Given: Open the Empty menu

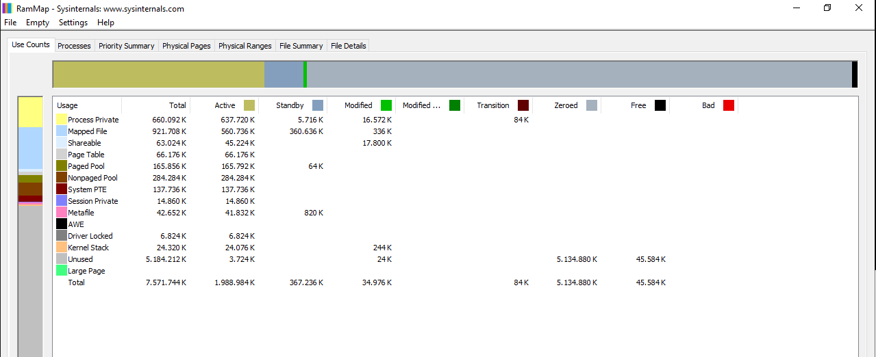Looking at the screenshot, I should [x=38, y=23].
